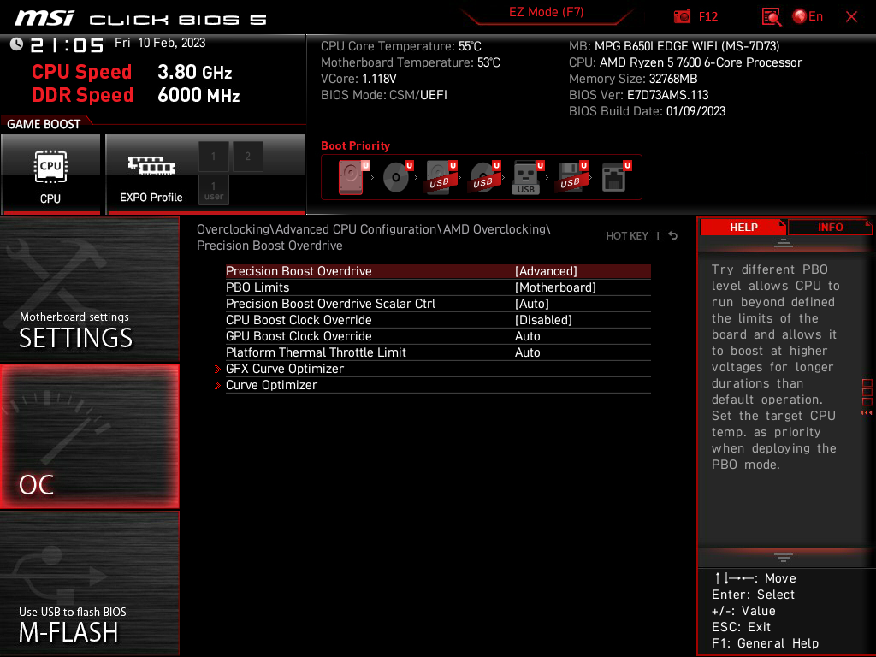
Task: Open the HOT KEY list
Action: [x=627, y=236]
